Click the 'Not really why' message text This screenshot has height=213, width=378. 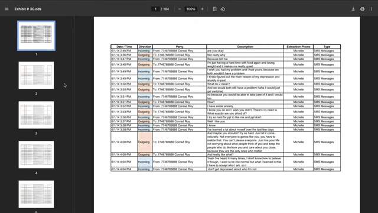pyautogui.click(x=216, y=55)
